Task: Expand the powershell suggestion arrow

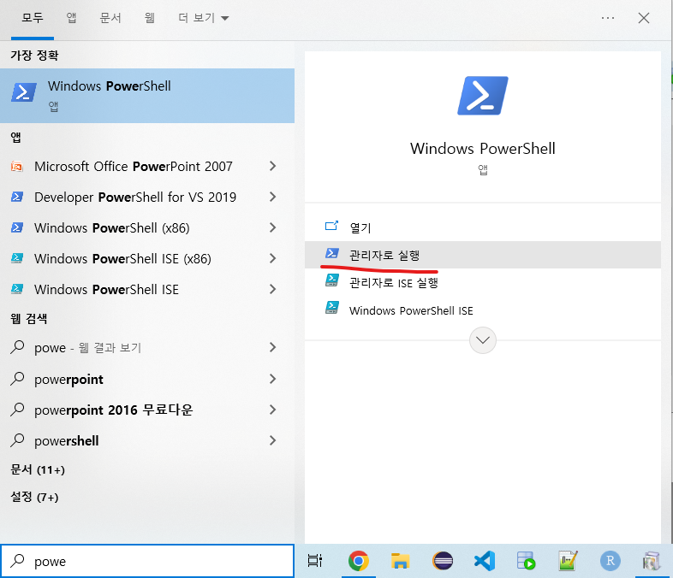Action: pos(272,440)
